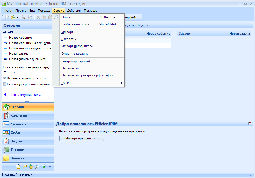Screen dimensions: 255x178
Task: Click Новое событие на весь день link
Action: (30, 43)
